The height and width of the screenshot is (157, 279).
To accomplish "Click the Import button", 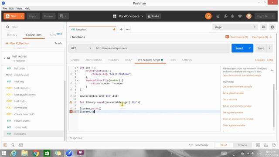I will [x=33, y=16].
